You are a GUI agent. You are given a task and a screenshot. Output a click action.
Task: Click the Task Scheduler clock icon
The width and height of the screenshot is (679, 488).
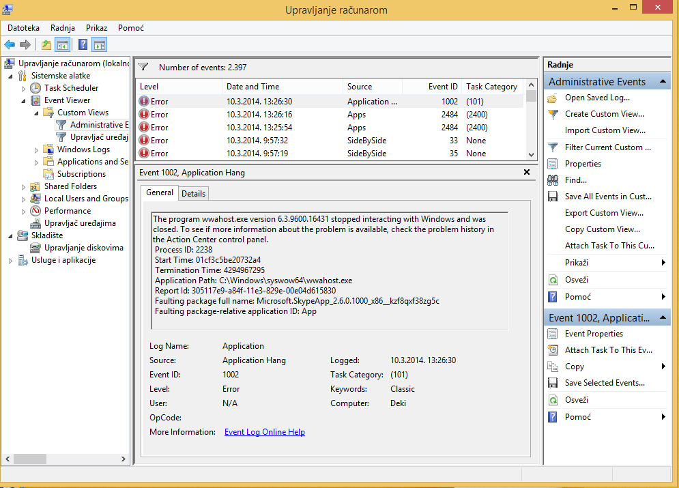pos(35,88)
